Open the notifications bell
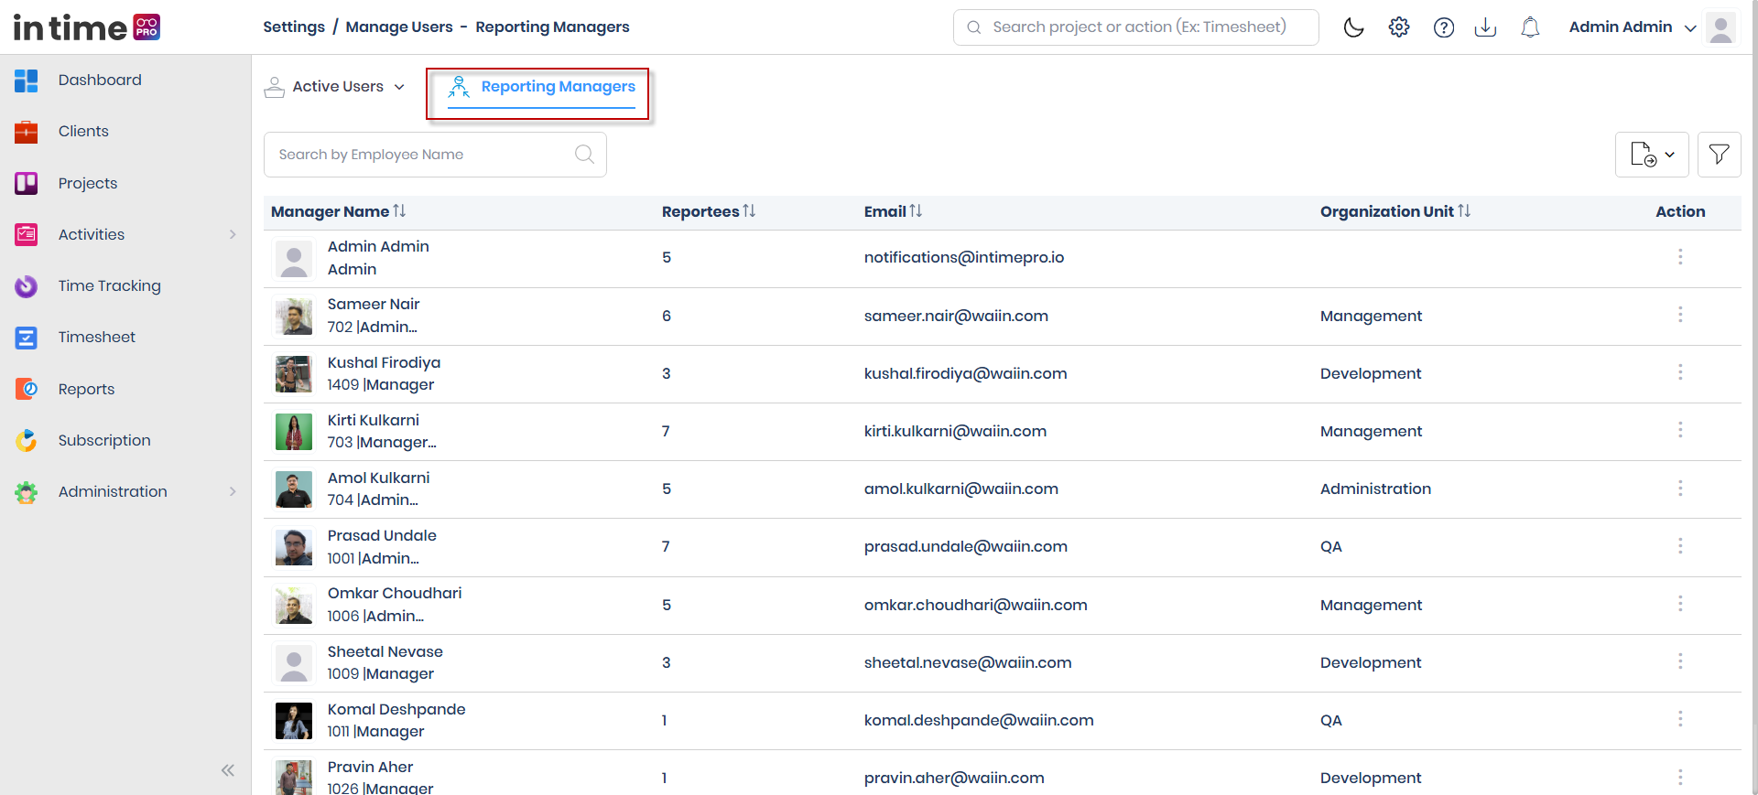The height and width of the screenshot is (795, 1758). pyautogui.click(x=1530, y=27)
